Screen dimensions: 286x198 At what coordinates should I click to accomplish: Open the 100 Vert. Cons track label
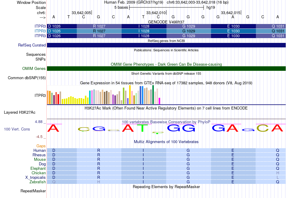point(17,129)
